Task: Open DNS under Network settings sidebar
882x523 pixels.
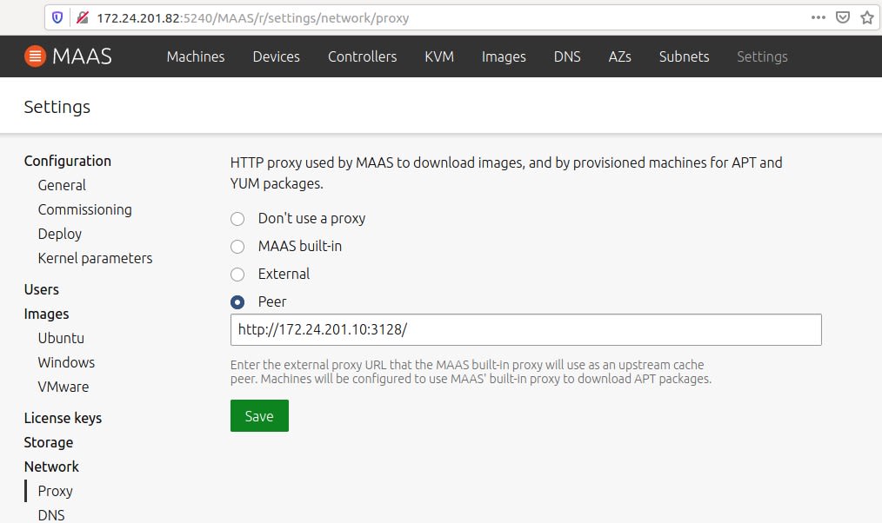Action: point(51,515)
